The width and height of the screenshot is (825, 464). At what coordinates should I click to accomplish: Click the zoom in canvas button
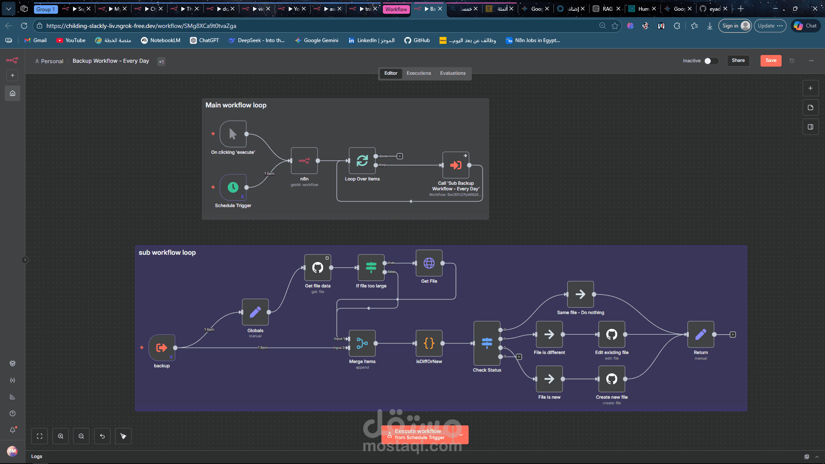coord(61,436)
